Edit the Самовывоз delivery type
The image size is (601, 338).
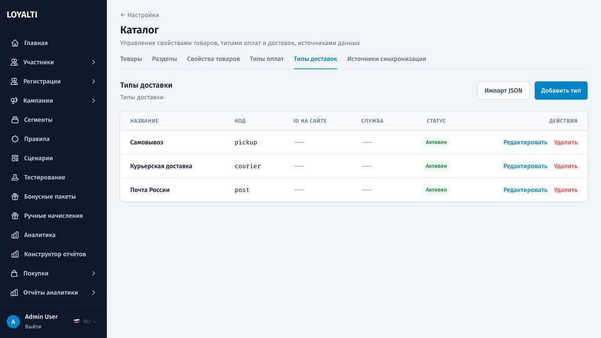[x=525, y=142]
